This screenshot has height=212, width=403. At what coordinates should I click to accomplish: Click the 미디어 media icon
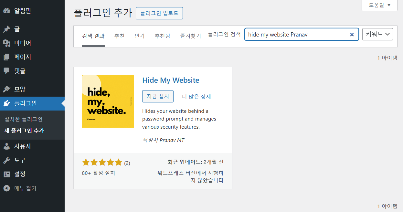7,43
